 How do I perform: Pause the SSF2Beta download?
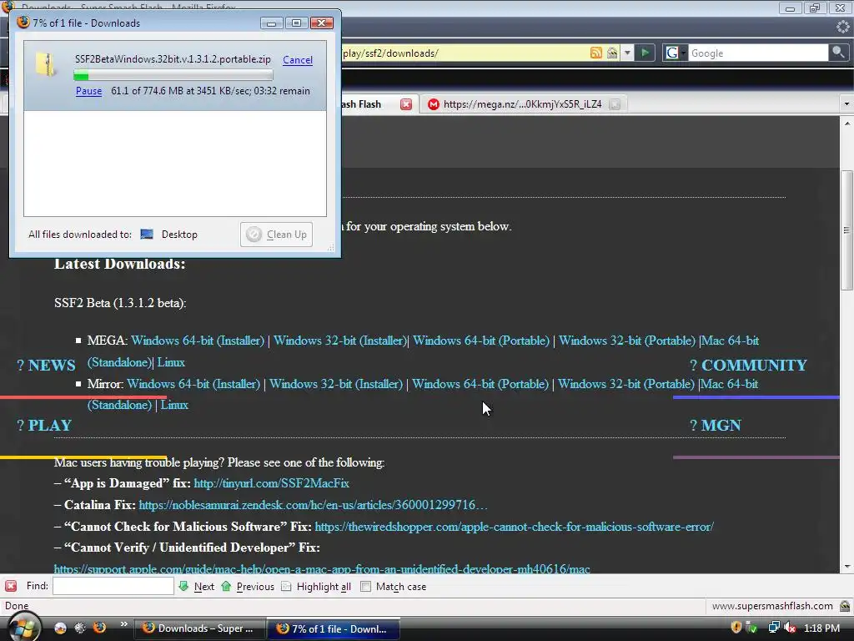click(x=88, y=91)
